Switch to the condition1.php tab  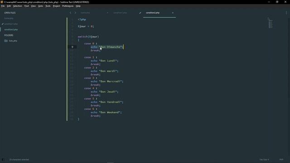(x=120, y=13)
